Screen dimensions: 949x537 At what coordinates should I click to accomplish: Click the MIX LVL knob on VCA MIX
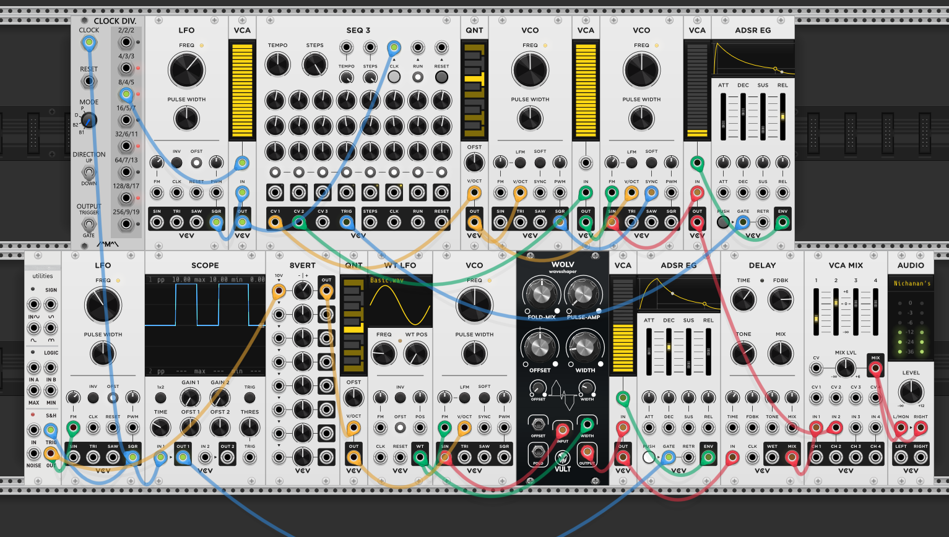(846, 369)
